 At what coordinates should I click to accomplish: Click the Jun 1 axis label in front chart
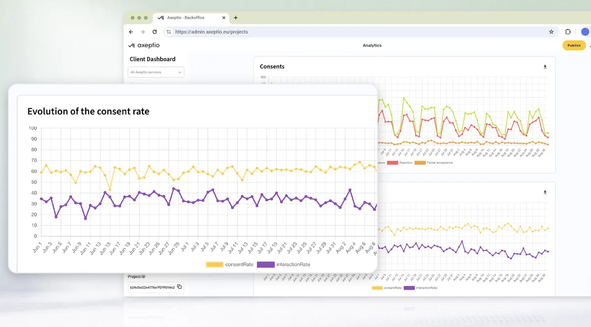coord(37,248)
